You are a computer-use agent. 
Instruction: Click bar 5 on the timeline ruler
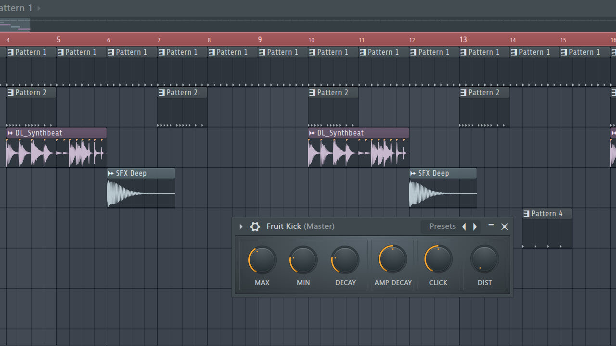click(x=58, y=39)
